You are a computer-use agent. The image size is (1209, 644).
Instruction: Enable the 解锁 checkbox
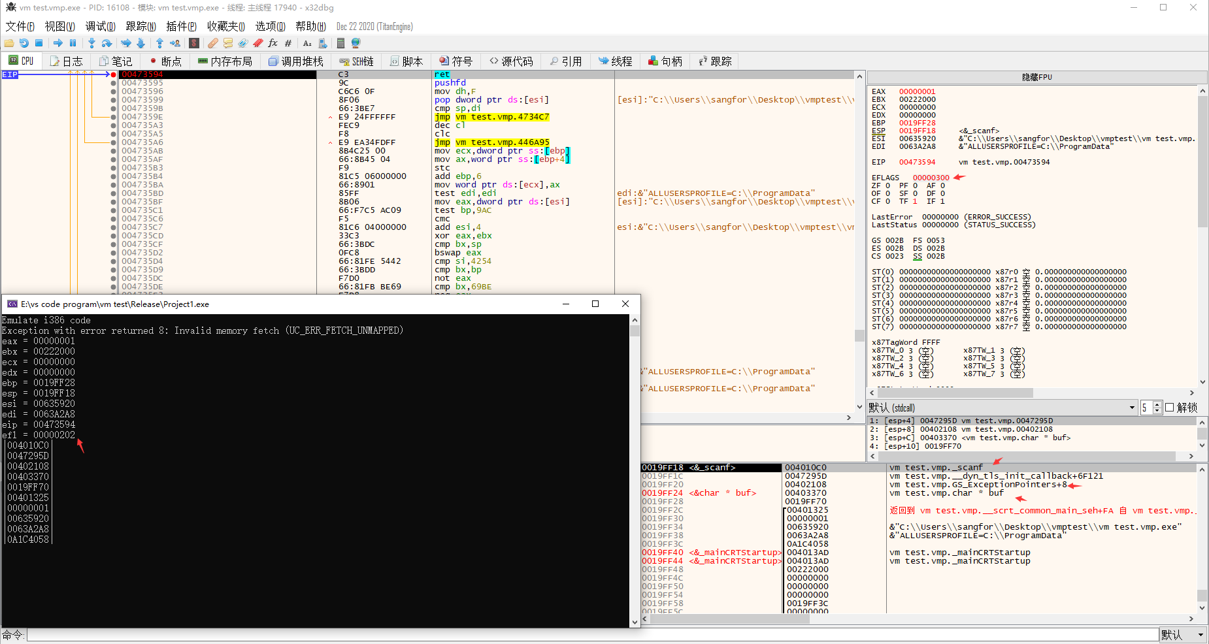(x=1170, y=408)
